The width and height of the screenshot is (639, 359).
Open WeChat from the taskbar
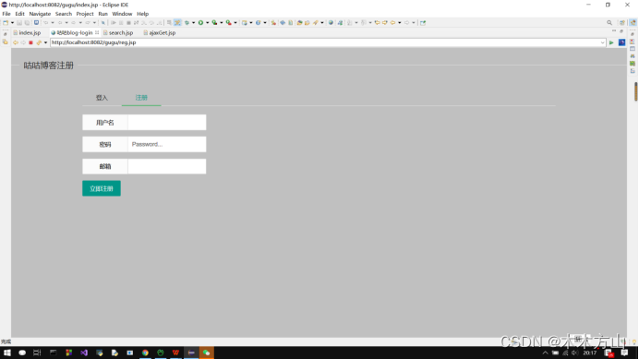click(206, 353)
